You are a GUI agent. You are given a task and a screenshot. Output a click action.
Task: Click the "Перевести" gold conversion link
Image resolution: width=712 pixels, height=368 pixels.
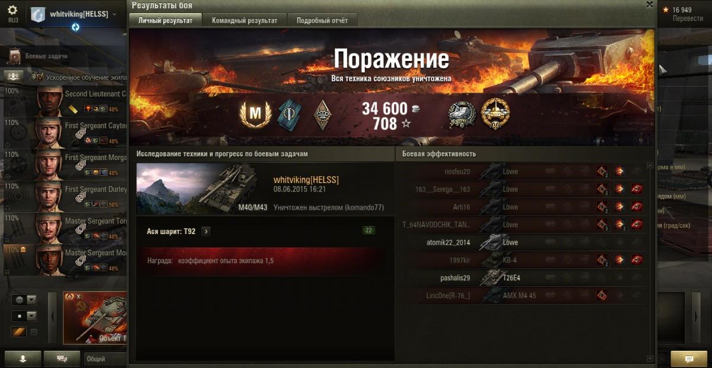(x=688, y=18)
